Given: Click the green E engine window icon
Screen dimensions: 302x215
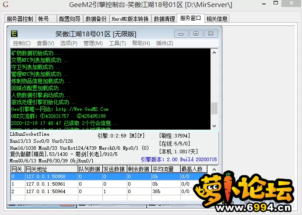Looking at the screenshot, I should pyautogui.click(x=14, y=34).
